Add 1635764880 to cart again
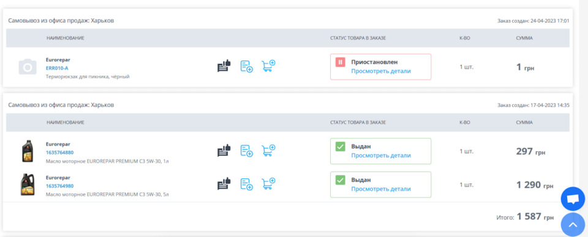 tap(268, 150)
